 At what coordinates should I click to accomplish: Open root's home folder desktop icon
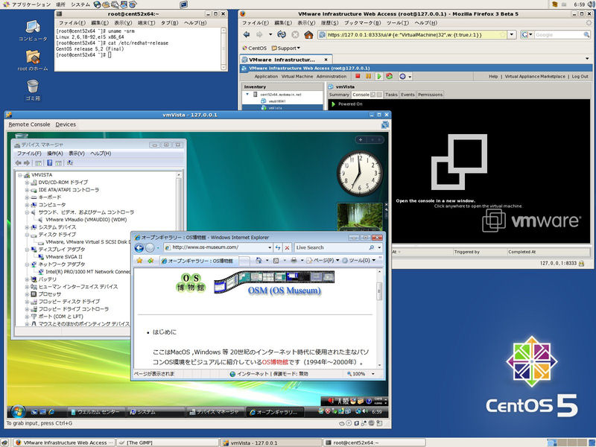point(33,60)
